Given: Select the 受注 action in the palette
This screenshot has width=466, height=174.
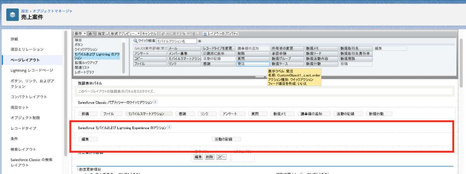Looking at the screenshot, I should 252,64.
